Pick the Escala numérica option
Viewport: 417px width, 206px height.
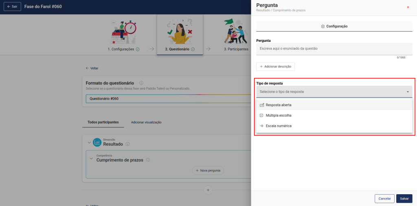tap(279, 126)
